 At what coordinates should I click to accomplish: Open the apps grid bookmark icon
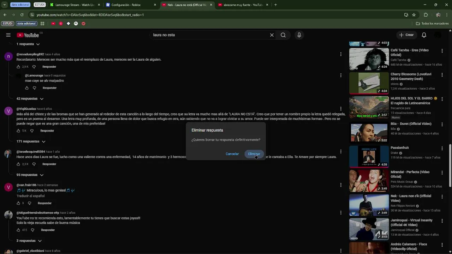[42, 24]
